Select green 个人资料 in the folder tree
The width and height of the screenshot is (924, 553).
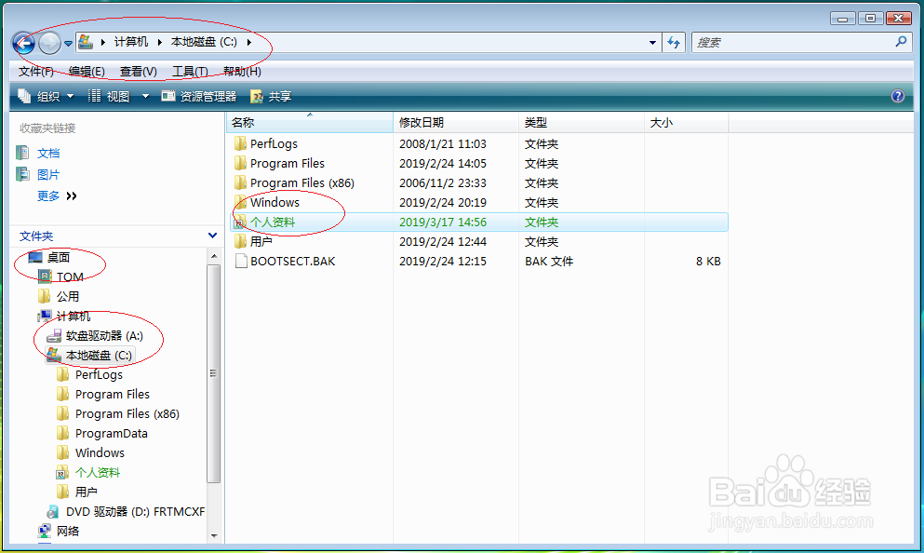click(97, 473)
